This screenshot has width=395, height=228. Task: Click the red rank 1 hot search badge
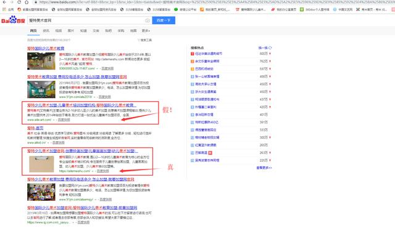point(192,54)
